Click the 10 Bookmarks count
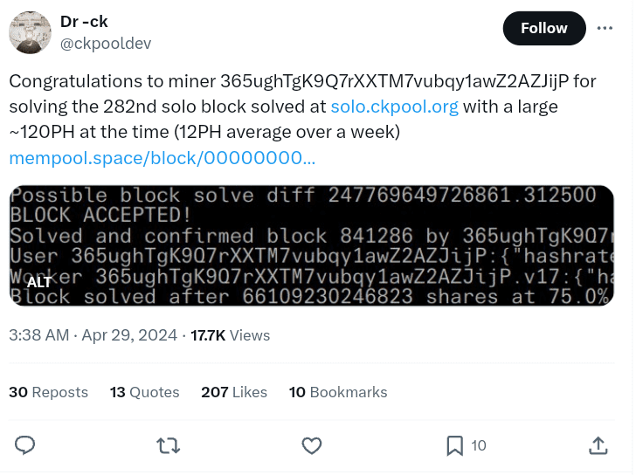The height and width of the screenshot is (475, 636). pos(338,392)
